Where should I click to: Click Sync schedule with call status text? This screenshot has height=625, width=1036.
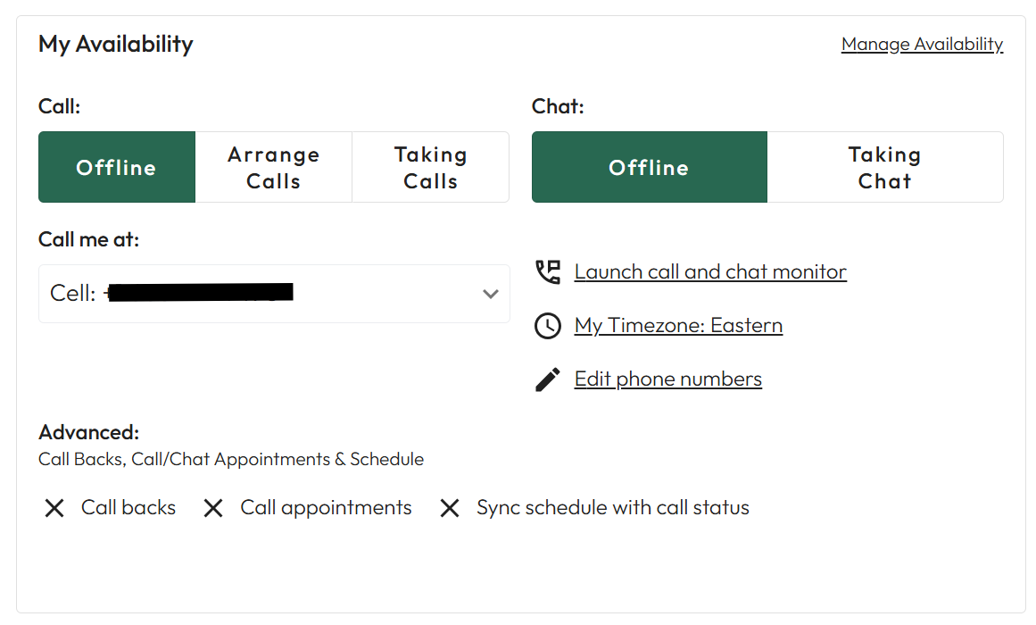coord(613,508)
